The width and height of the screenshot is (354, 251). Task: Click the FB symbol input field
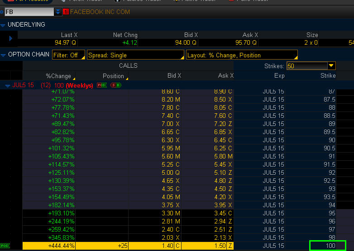[x=28, y=12]
